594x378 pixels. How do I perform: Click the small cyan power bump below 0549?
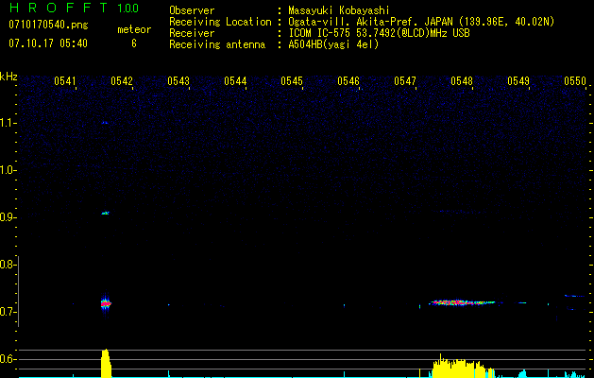click(x=523, y=373)
